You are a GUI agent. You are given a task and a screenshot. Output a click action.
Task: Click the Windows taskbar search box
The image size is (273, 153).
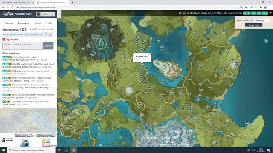pyautogui.click(x=32, y=150)
